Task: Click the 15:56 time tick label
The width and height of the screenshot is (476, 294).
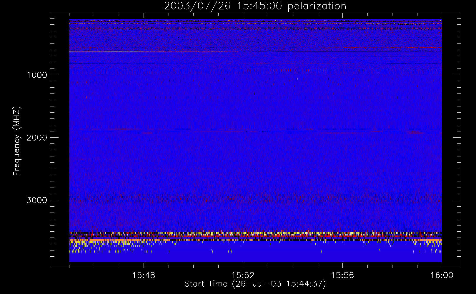Action: (x=342, y=275)
